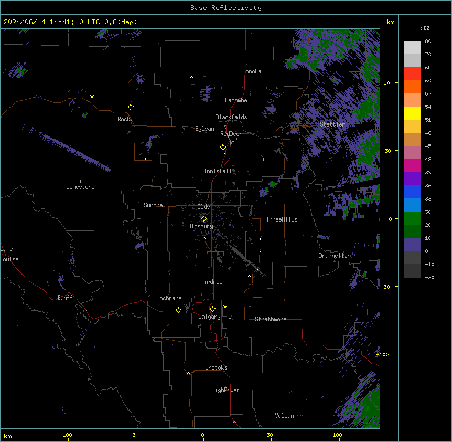Select the yellow diamond marker below RedDeer

click(x=223, y=148)
